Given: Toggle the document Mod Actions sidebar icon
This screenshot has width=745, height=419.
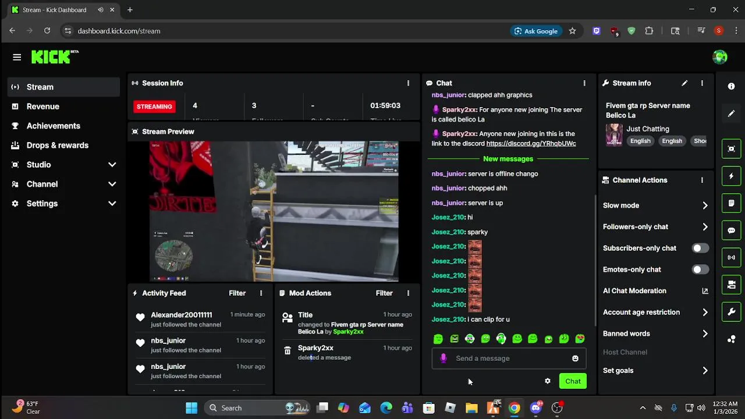Looking at the screenshot, I should 732,203.
